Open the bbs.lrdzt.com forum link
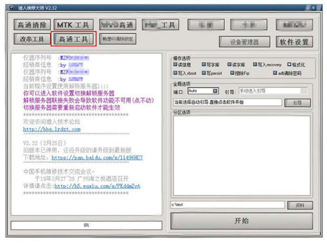 52,129
